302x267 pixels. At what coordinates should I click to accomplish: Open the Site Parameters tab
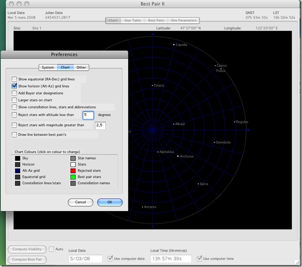(x=183, y=20)
